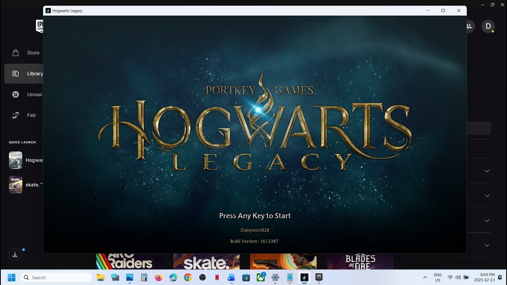The height and width of the screenshot is (285, 507).
Task: Switch to Epic Games Launcher taskbar icon
Action: tap(319, 277)
